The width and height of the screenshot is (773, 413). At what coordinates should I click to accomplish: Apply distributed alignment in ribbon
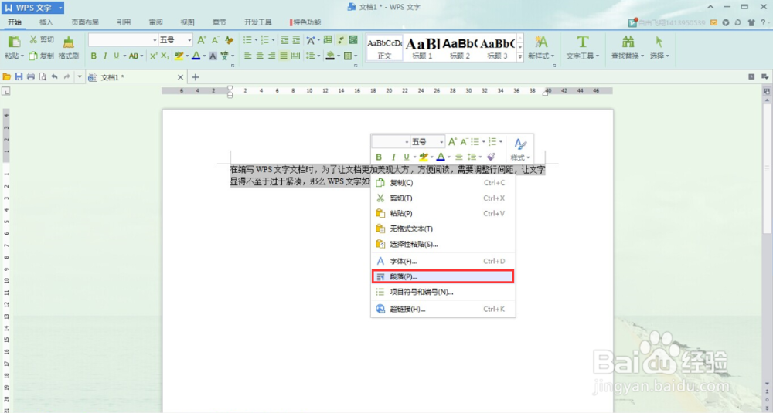coord(295,56)
